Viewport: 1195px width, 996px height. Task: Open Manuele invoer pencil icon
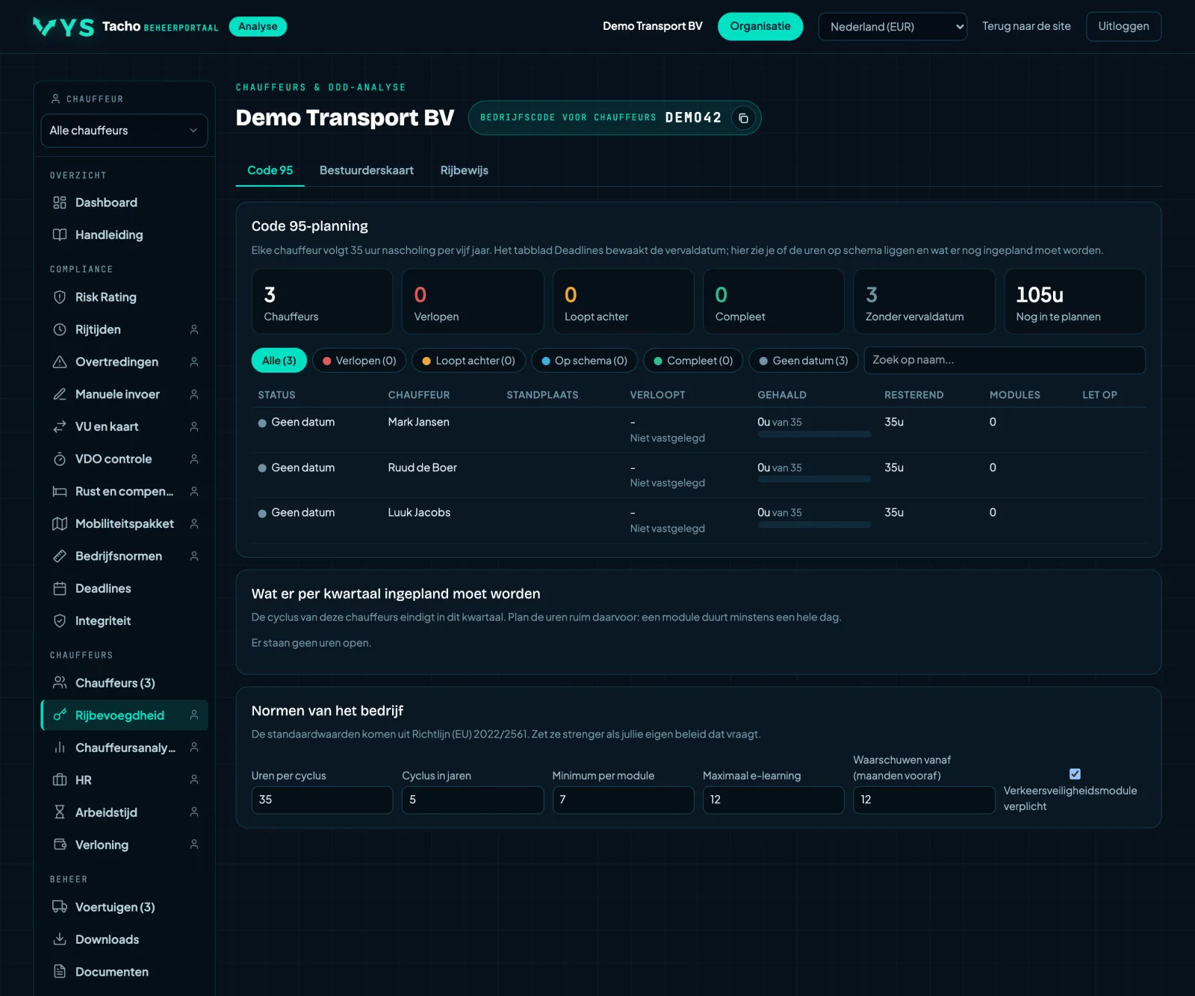coord(60,394)
